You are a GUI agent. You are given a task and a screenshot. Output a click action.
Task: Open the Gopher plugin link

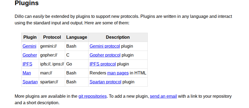coord(30,55)
